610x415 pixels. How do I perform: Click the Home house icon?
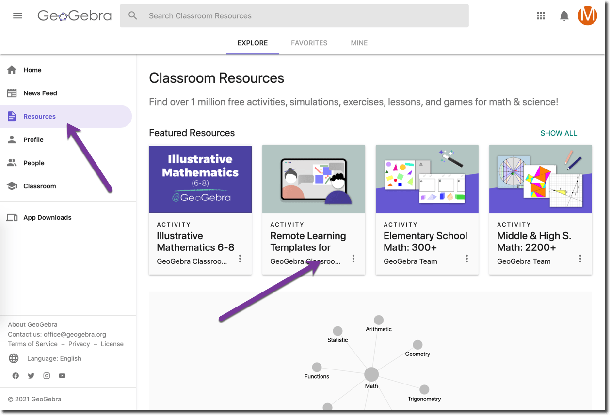click(x=12, y=70)
